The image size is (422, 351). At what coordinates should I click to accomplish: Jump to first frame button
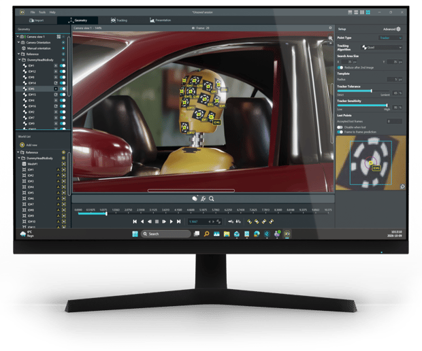[135, 222]
